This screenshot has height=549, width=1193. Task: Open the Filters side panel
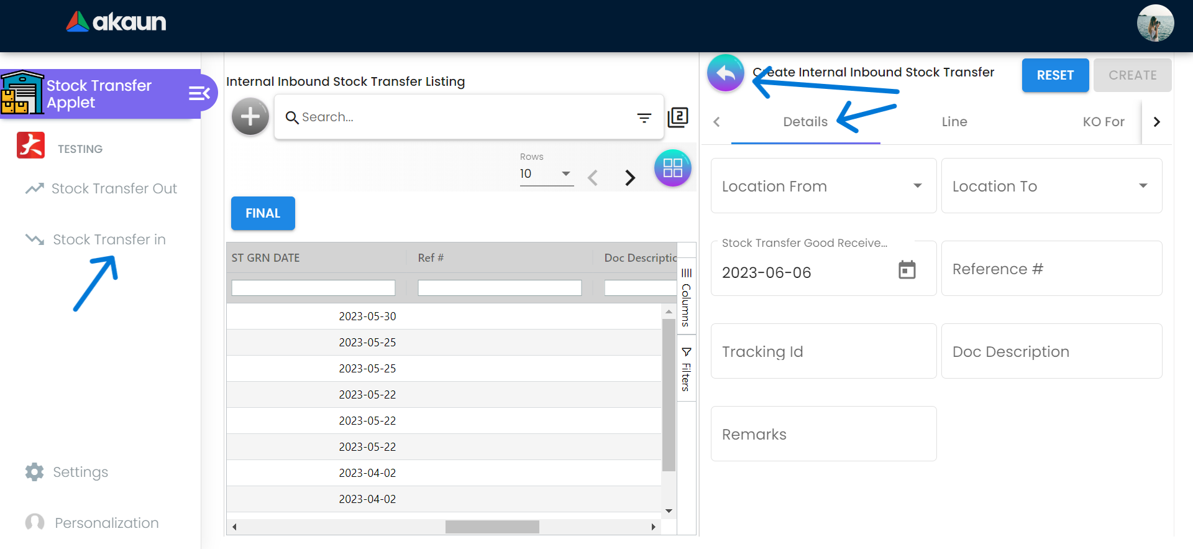(686, 369)
